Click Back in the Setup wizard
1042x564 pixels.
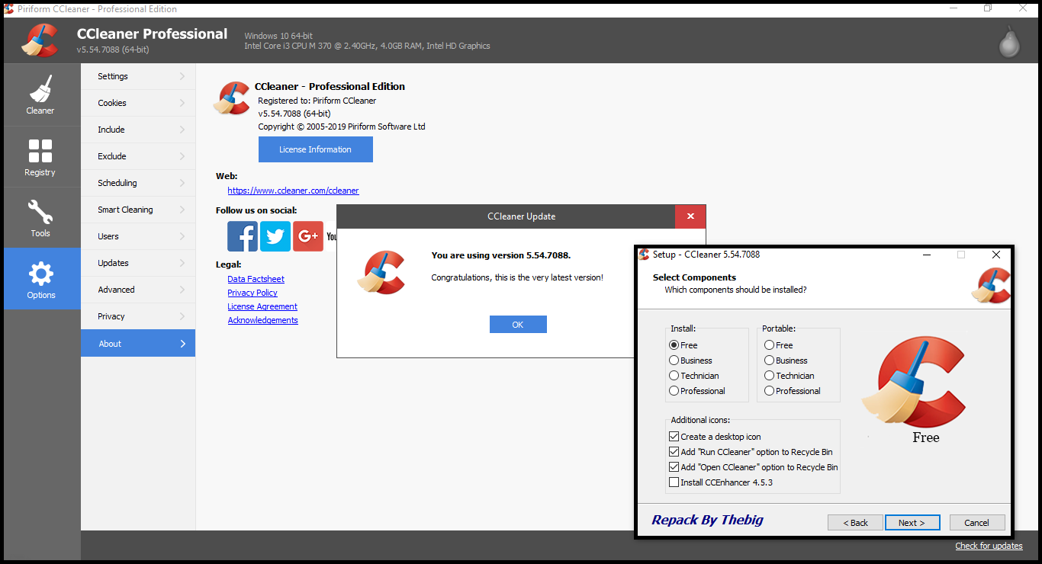tap(855, 523)
